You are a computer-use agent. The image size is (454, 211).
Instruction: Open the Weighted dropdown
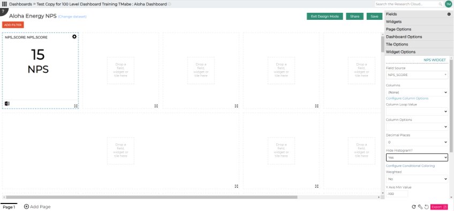[x=417, y=179]
